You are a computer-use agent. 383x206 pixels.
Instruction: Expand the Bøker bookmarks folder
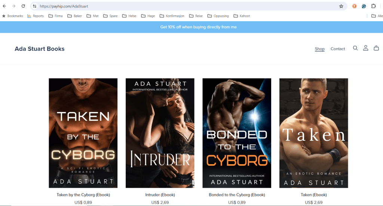(x=74, y=16)
